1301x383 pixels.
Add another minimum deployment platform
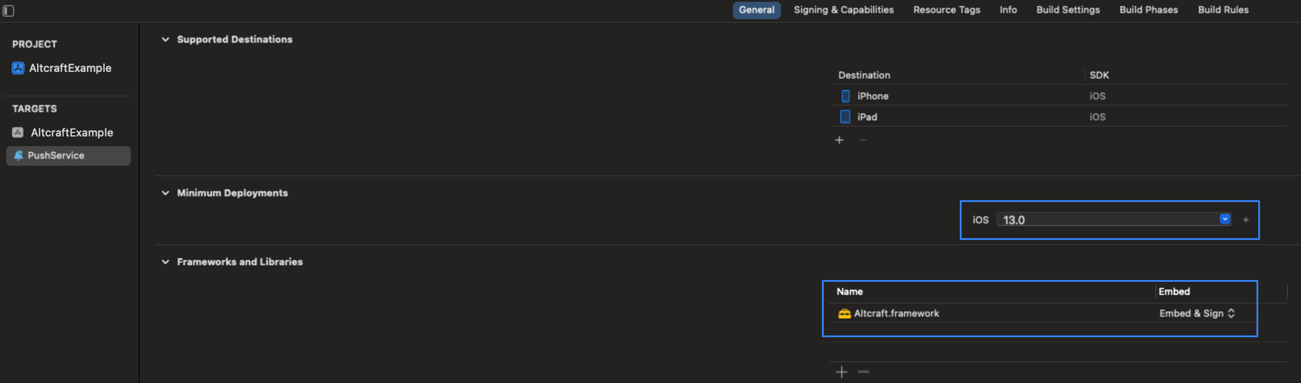point(1246,220)
